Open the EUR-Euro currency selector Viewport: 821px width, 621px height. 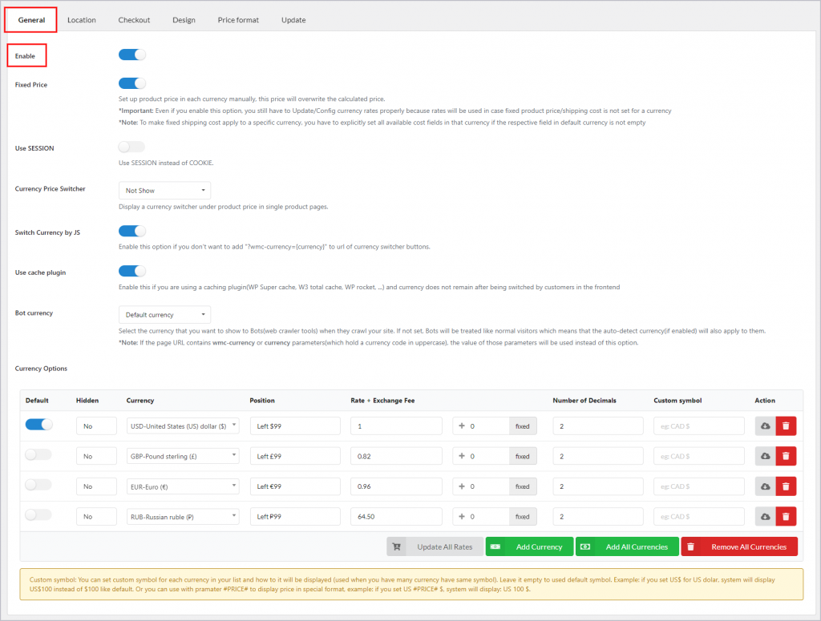point(183,486)
